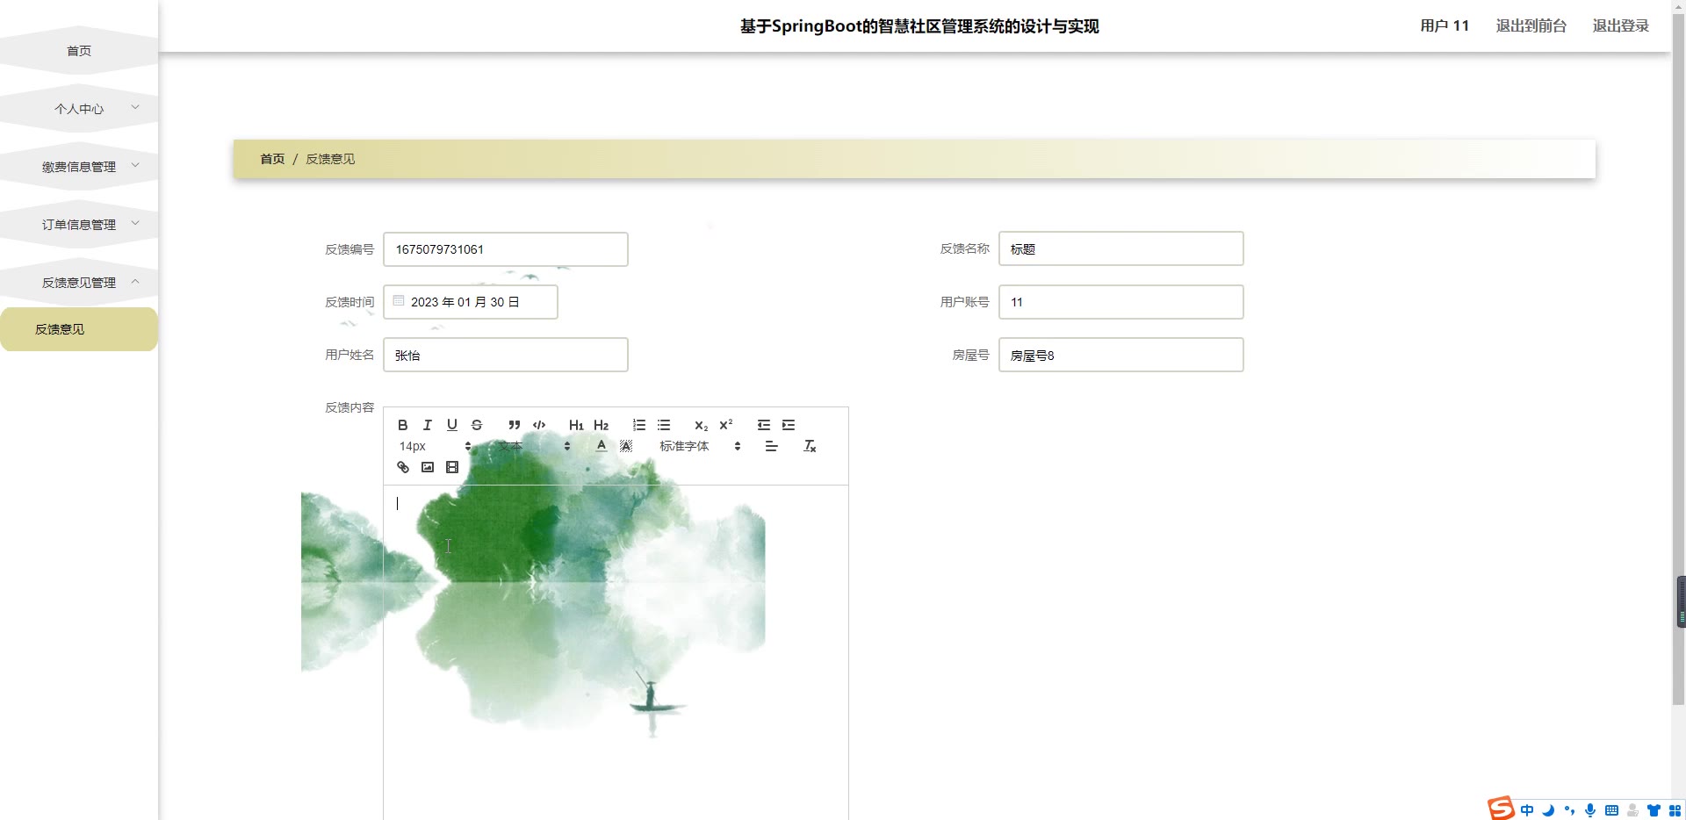Open the Sogou soft keyboard
Screen dimensions: 1686x820
coord(1611,810)
